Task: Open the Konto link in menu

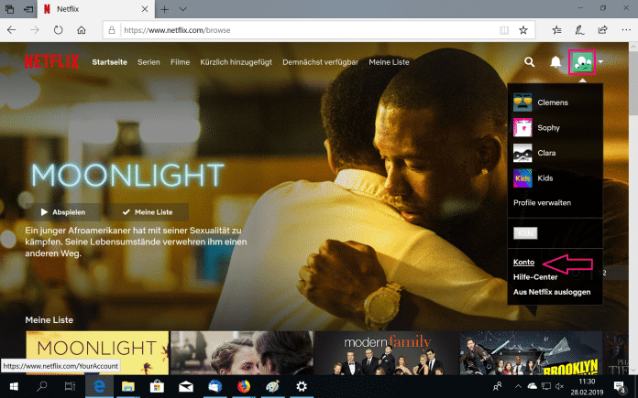Action: point(524,262)
